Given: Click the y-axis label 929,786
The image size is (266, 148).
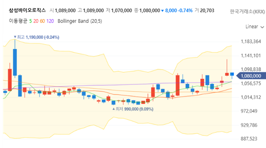Looking at the screenshot, I should point(249,125).
